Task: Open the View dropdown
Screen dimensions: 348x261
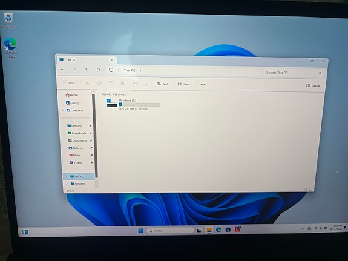Action: coord(185,84)
